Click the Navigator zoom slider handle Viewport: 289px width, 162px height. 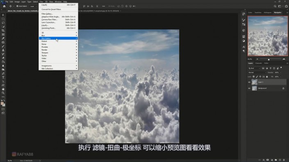[269, 59]
